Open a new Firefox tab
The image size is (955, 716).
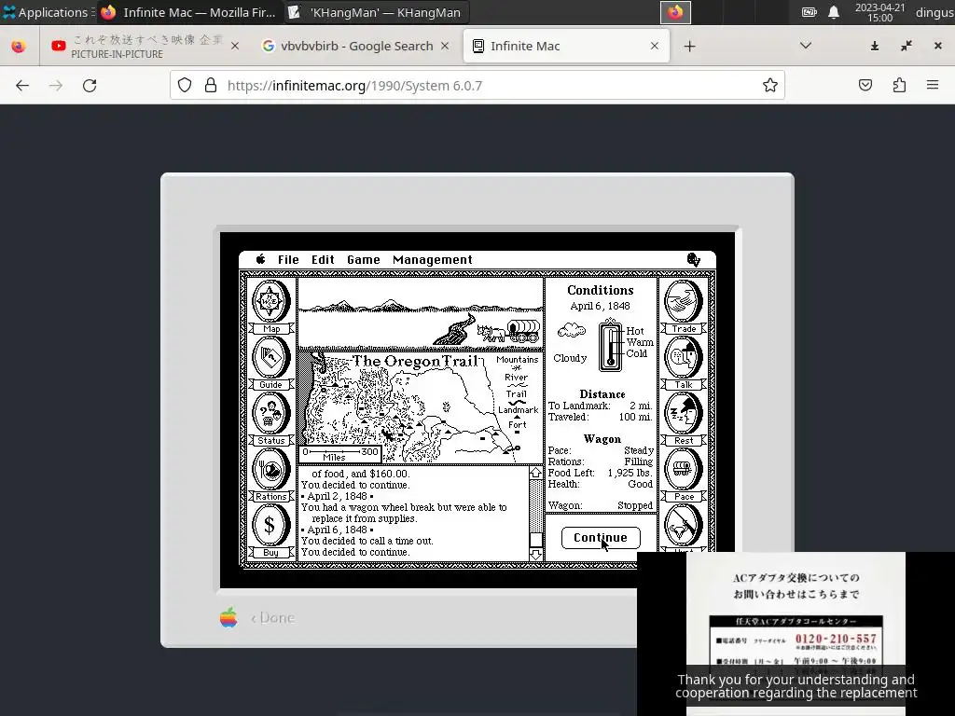[x=689, y=47]
